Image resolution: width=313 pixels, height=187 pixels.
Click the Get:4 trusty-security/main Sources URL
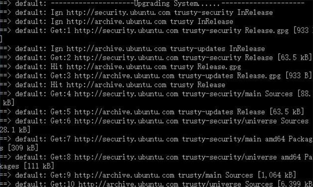(126, 94)
